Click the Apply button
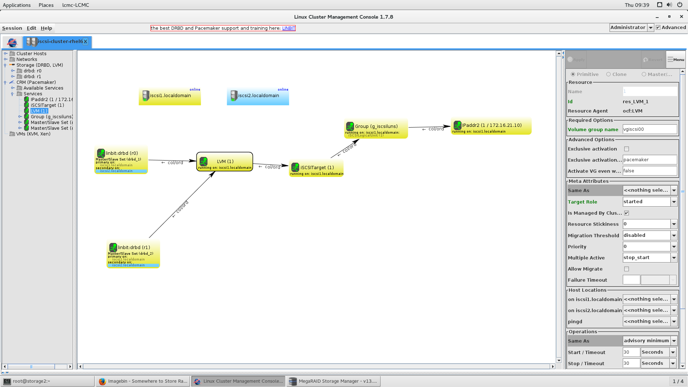The width and height of the screenshot is (688, 387). click(576, 59)
